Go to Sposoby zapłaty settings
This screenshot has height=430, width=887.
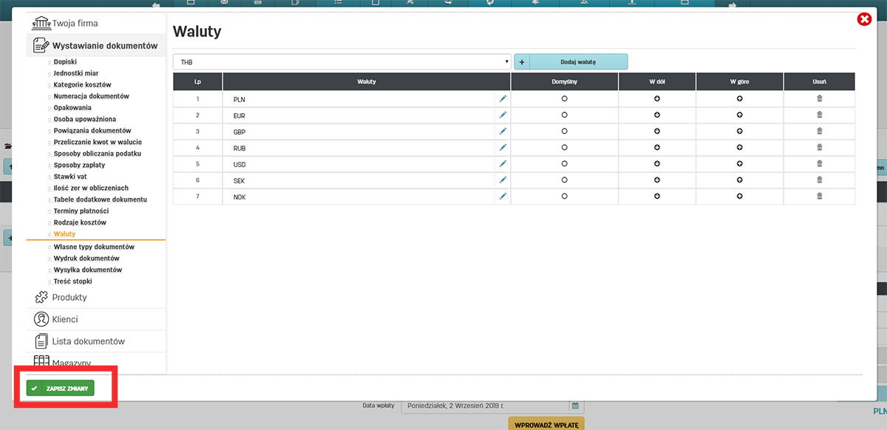(x=81, y=165)
